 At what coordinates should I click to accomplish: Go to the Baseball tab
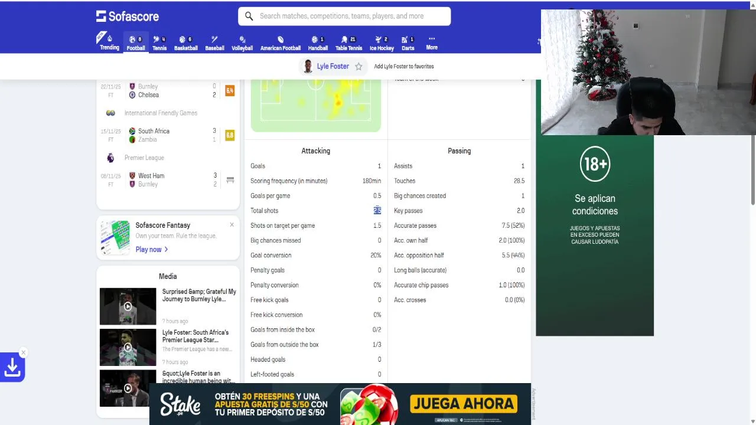point(214,43)
